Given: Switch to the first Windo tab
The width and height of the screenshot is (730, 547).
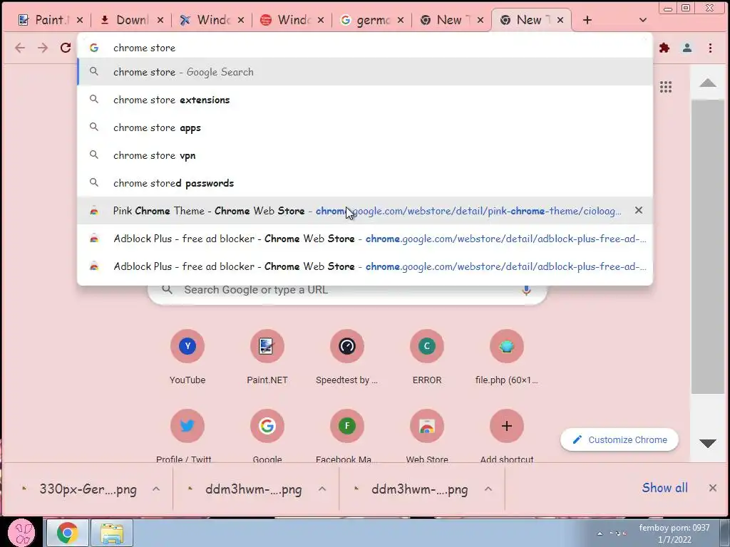Looking at the screenshot, I should 206,20.
